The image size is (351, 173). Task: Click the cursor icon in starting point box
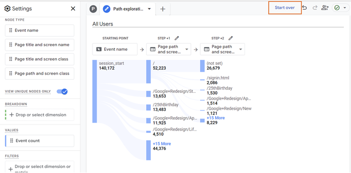click(x=99, y=49)
